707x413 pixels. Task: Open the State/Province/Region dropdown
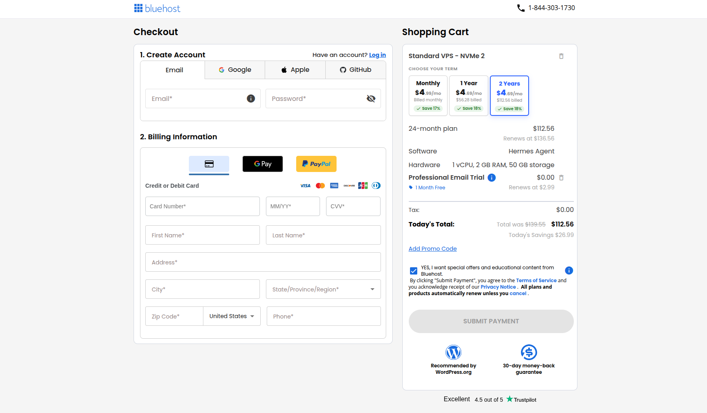pyautogui.click(x=323, y=289)
